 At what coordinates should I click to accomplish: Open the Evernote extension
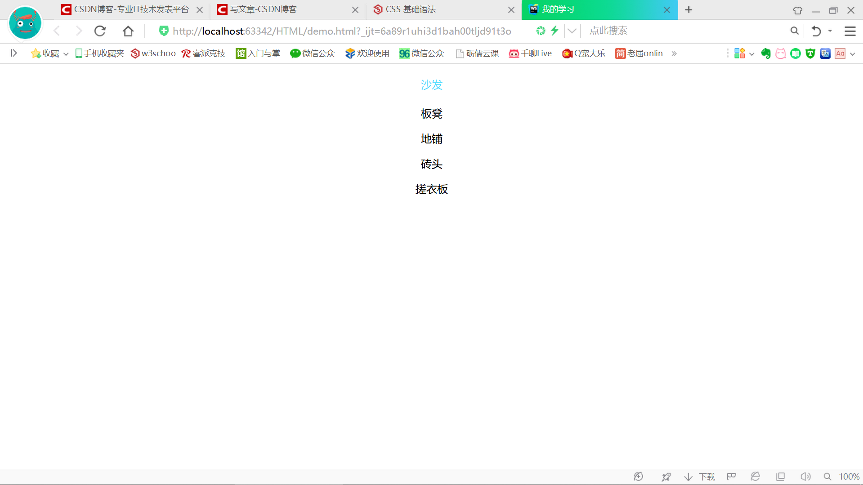coord(766,53)
